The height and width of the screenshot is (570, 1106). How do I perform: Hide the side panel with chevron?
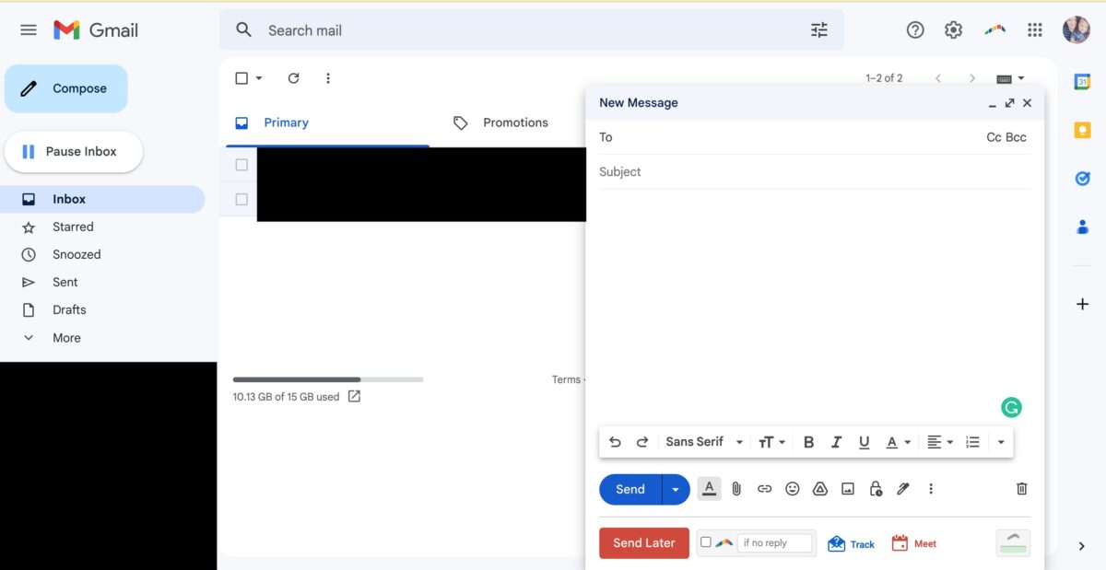point(1082,546)
